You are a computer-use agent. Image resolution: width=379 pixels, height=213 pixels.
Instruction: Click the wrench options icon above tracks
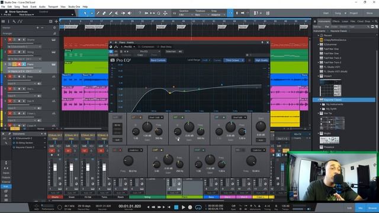pyautogui.click(x=14, y=21)
